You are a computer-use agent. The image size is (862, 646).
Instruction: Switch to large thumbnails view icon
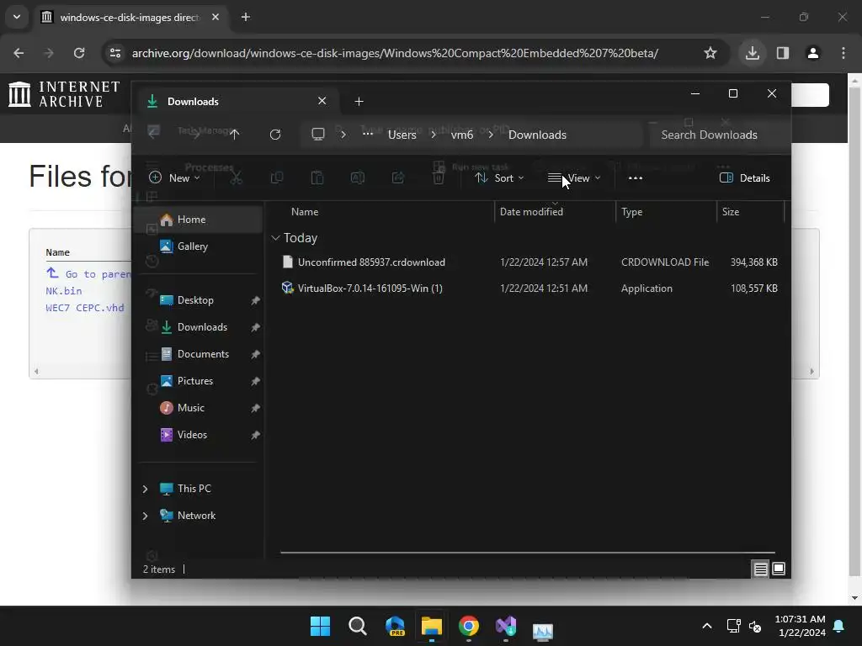click(x=779, y=569)
